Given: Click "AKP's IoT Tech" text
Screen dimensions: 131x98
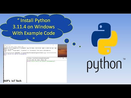Looking at the screenshot, I should pos(13,81).
